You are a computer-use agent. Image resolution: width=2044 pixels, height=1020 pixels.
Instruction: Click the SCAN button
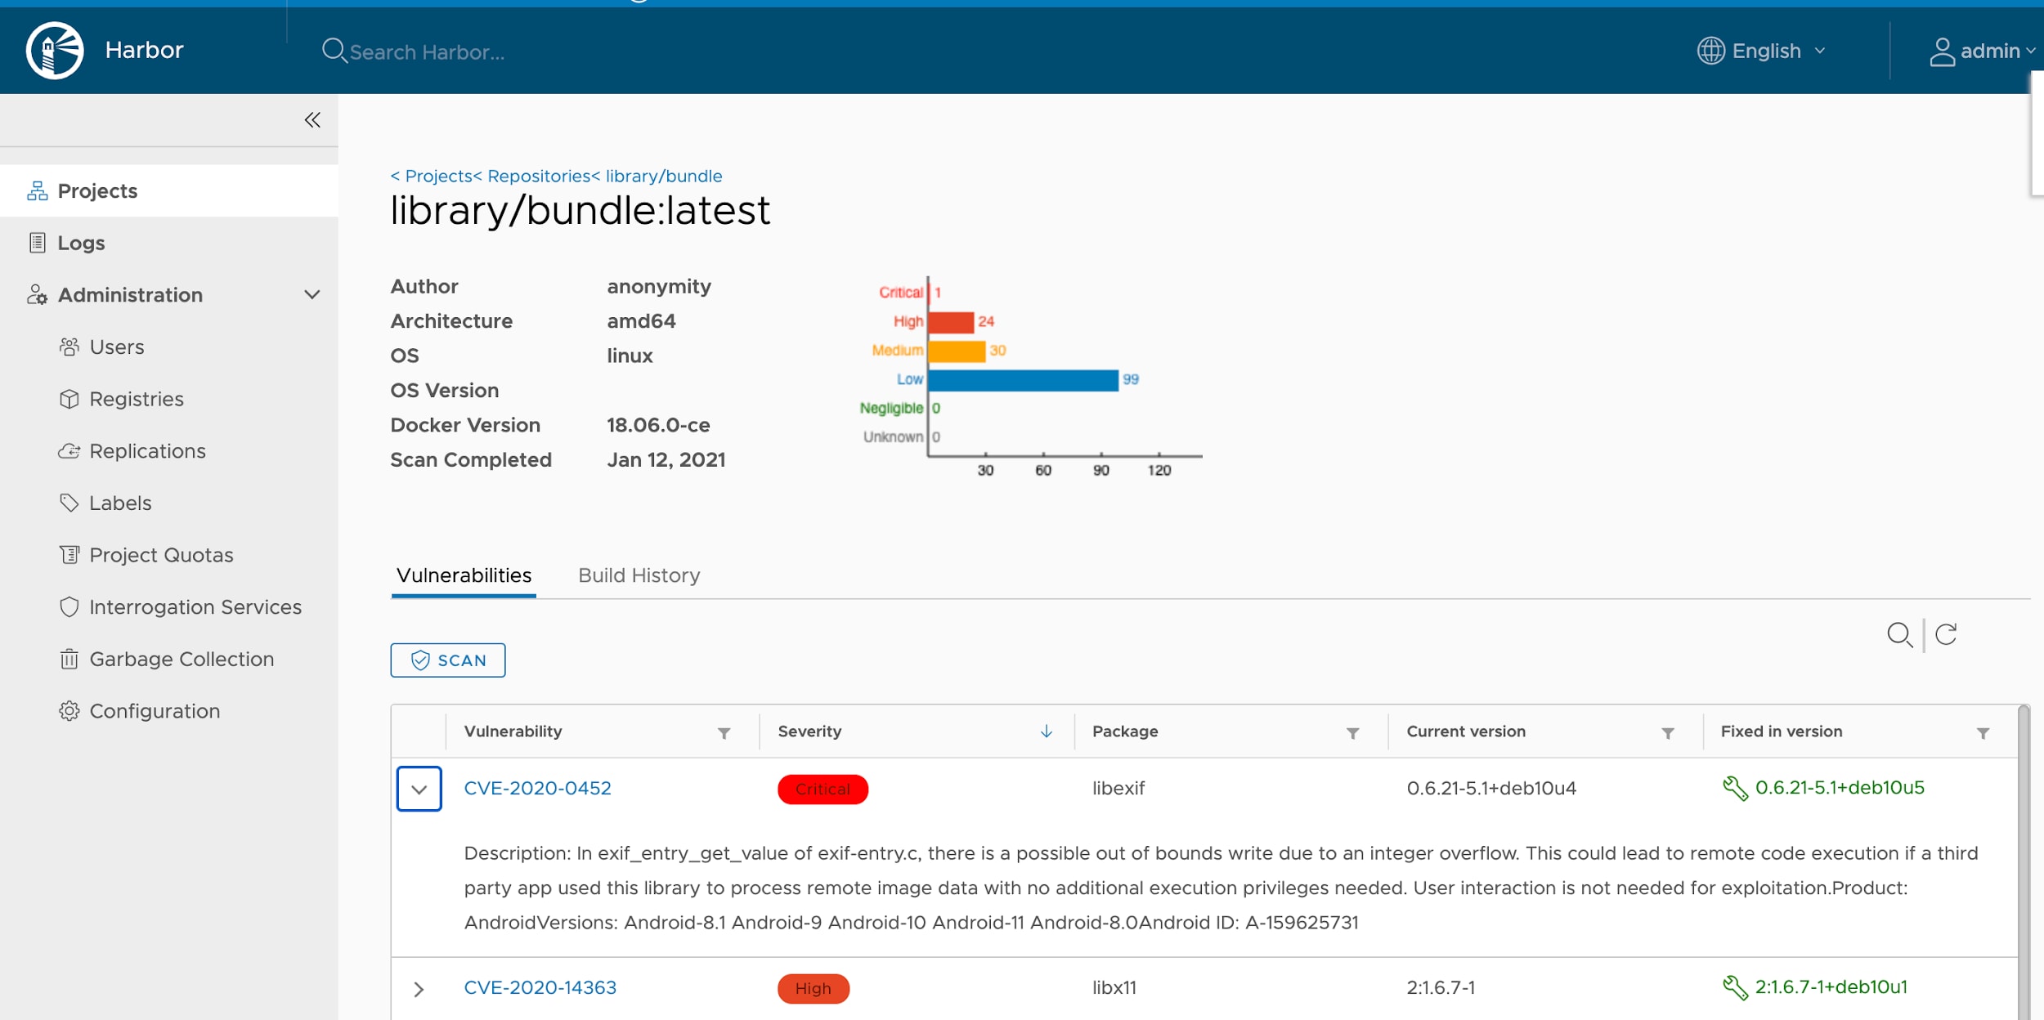pyautogui.click(x=448, y=660)
